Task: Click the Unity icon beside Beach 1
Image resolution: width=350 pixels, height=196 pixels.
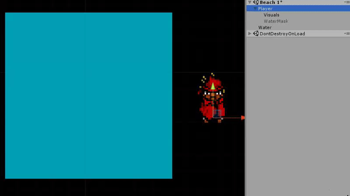Action: [256, 2]
